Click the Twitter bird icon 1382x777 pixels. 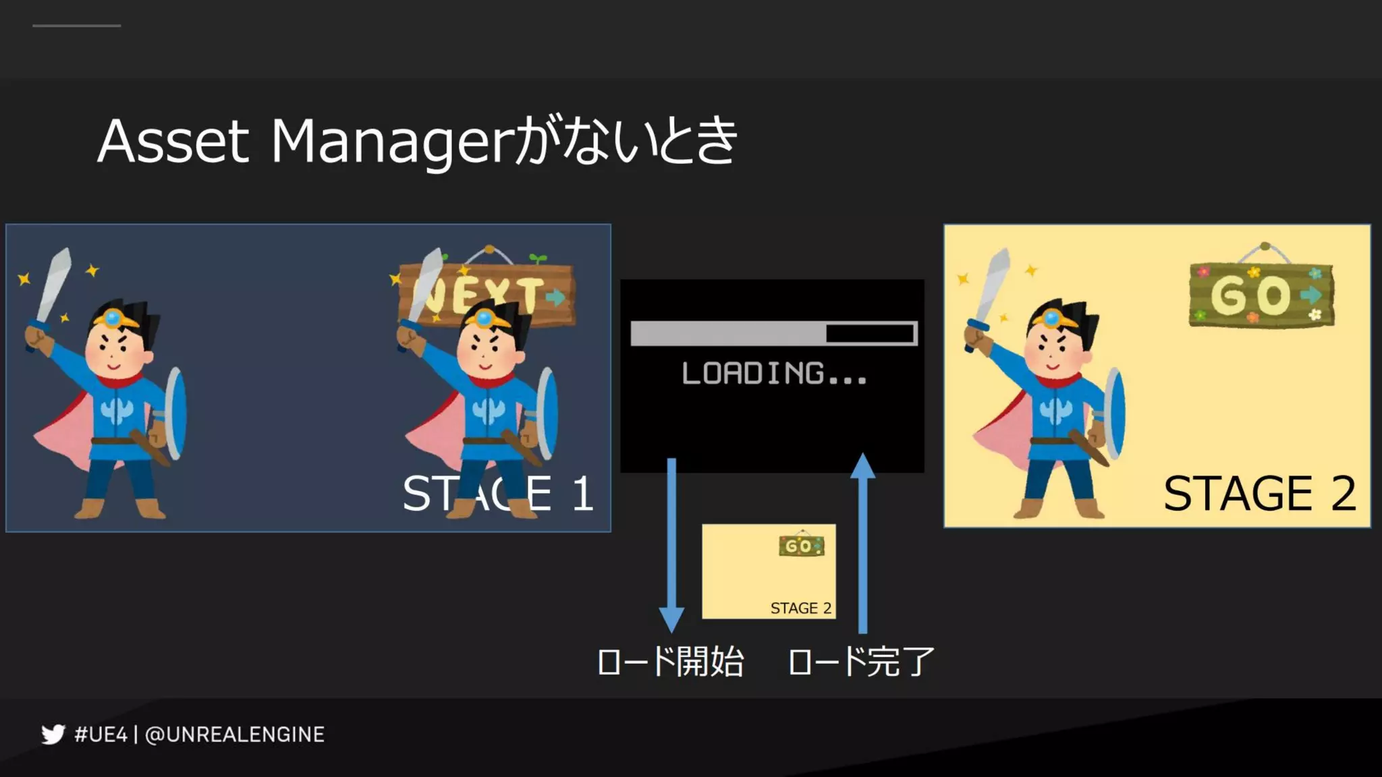tap(53, 734)
